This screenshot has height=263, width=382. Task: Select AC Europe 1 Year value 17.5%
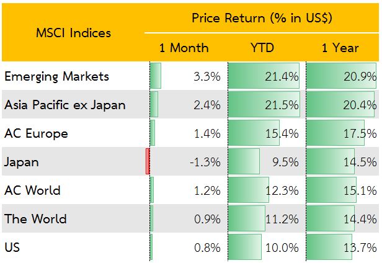click(359, 133)
